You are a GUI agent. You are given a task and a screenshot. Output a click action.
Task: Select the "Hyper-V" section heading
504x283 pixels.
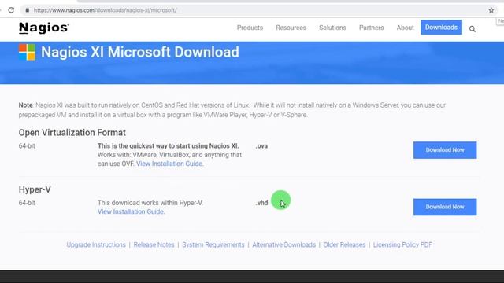point(35,189)
